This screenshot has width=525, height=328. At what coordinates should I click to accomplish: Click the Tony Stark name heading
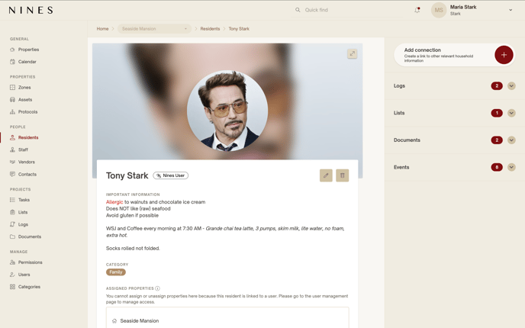point(127,175)
